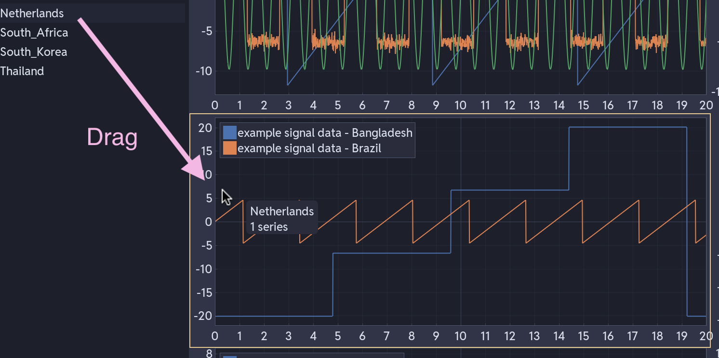Click the blue legend swatch in bottom plot
The width and height of the screenshot is (719, 358).
[230, 357]
